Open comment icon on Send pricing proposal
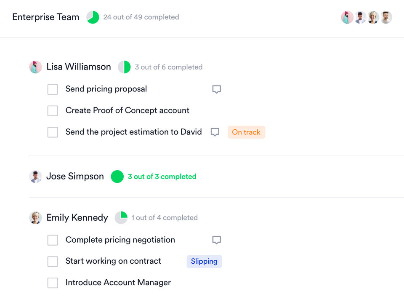Viewport: 404px width, 305px height. click(216, 89)
